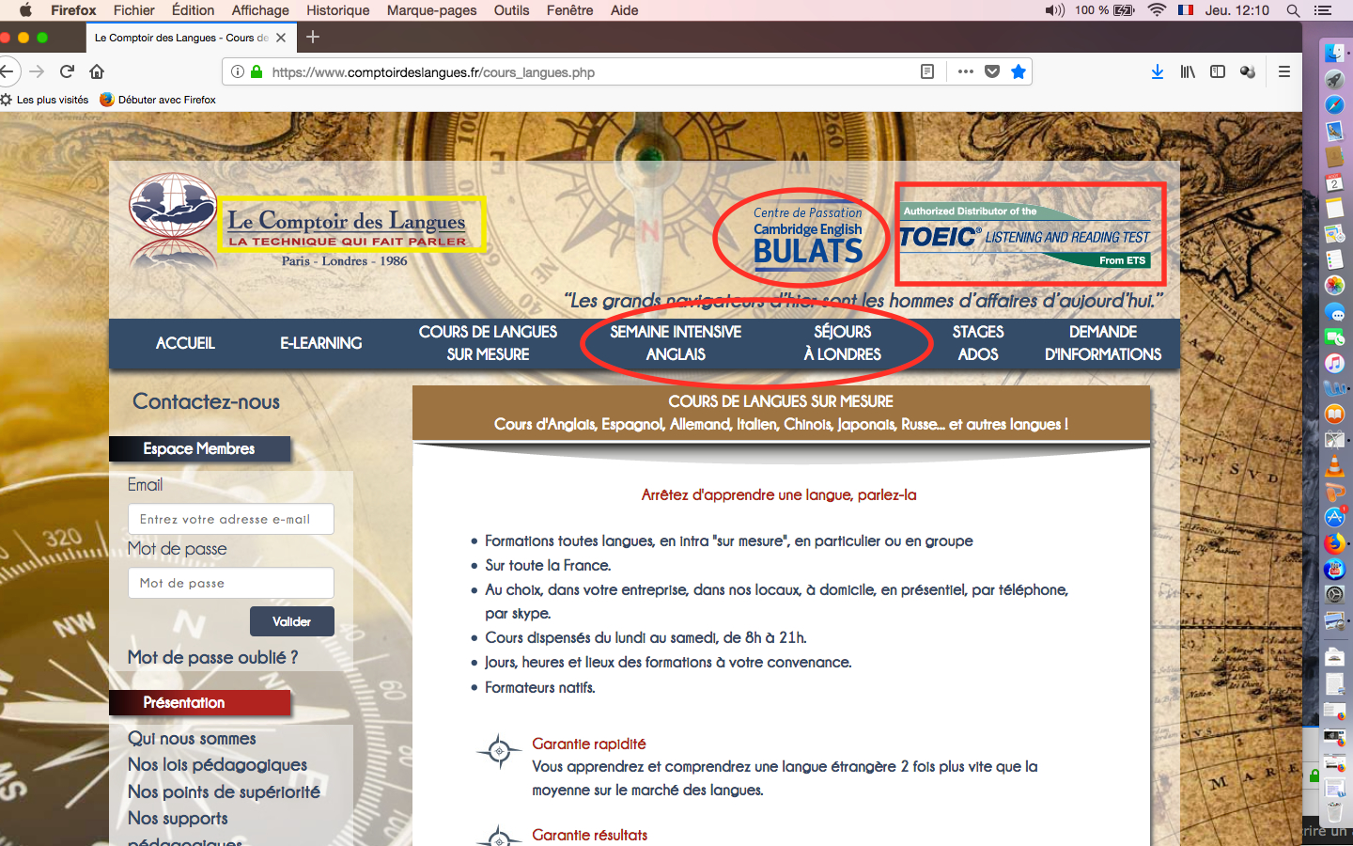1353x846 pixels.
Task: Open the volume control in menu bar
Action: (1054, 10)
